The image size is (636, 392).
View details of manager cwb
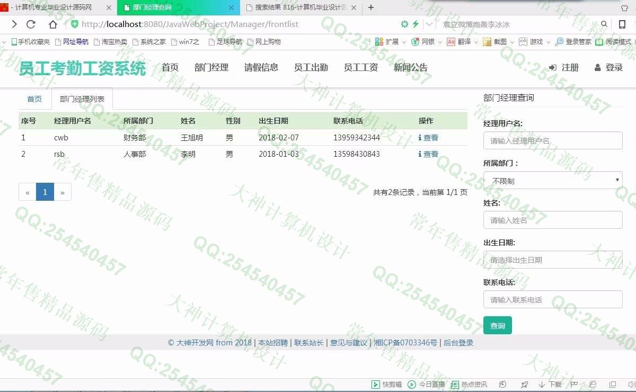[428, 138]
